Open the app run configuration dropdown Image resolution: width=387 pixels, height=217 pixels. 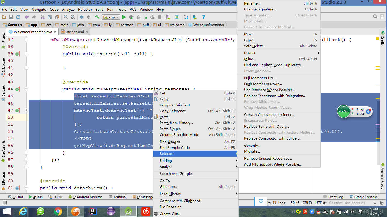pyautogui.click(x=111, y=17)
